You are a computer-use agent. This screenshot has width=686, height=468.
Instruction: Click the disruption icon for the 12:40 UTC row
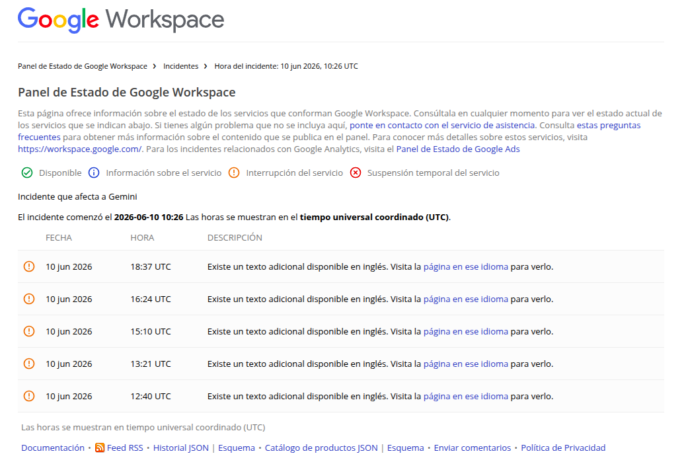29,396
